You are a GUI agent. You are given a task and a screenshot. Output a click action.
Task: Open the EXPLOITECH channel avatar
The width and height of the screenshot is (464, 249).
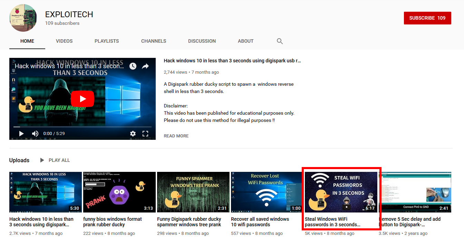23,18
